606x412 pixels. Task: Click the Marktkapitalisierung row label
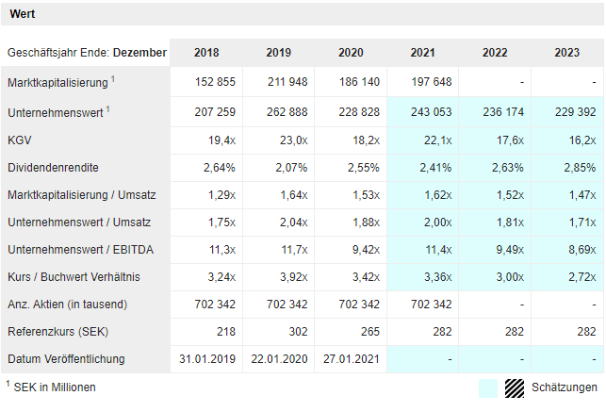coord(57,84)
